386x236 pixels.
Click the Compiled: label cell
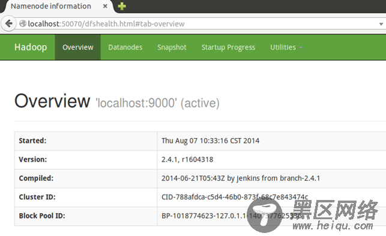point(86,178)
